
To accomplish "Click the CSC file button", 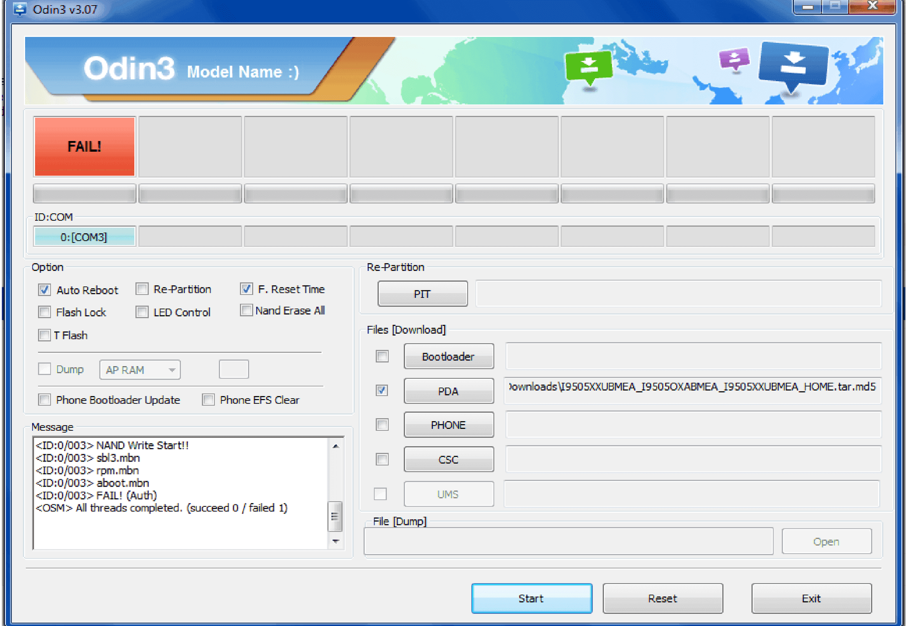I will 448,459.
